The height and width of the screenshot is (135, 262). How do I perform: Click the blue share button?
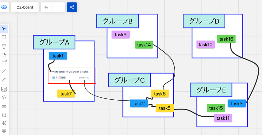[x=72, y=7]
